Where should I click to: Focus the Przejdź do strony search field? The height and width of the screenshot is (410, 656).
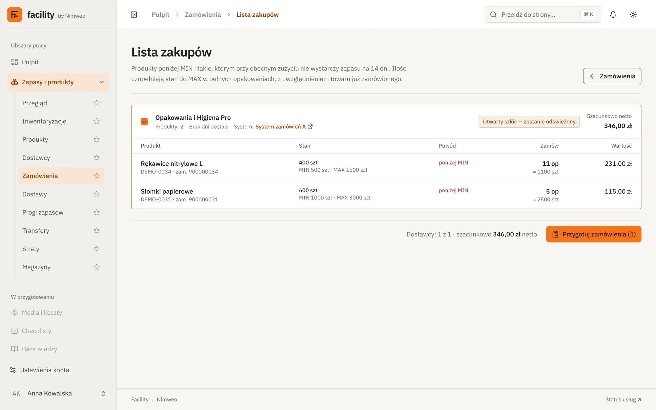coord(543,14)
